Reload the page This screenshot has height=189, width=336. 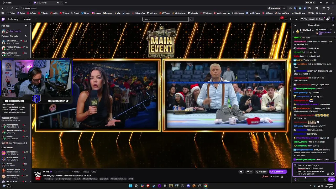pyautogui.click(x=12, y=8)
